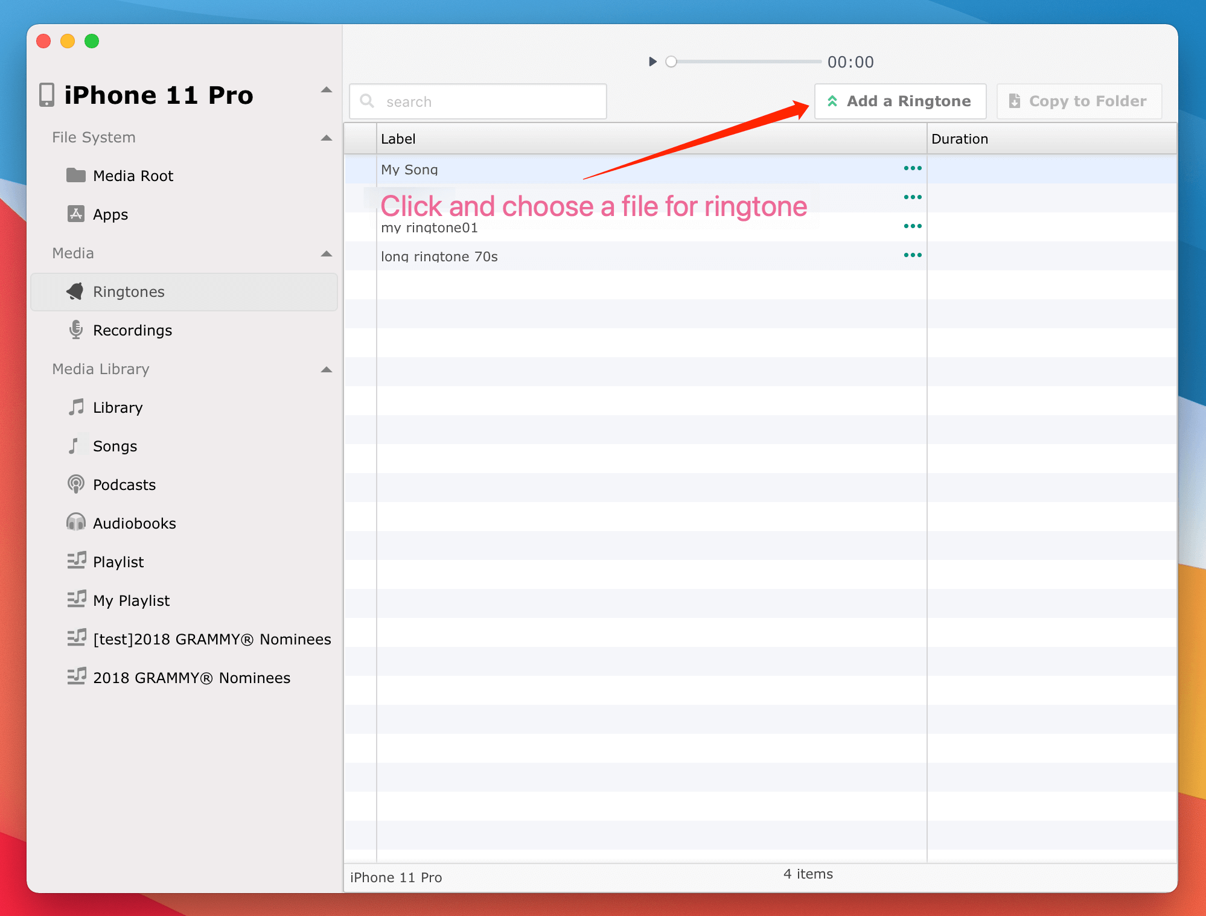Click the Add a Ringtone button
Screen dimensions: 1206x916
click(x=900, y=101)
